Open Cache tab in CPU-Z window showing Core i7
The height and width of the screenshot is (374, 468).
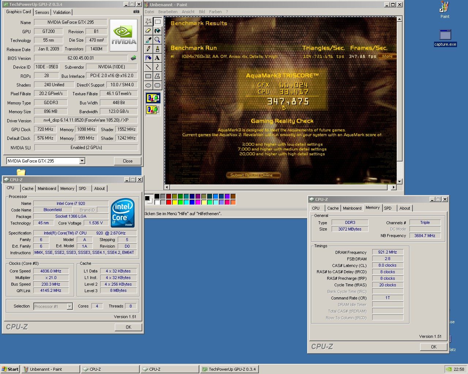coord(27,188)
